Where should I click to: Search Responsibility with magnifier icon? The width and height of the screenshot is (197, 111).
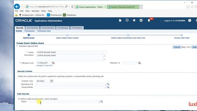point(108,87)
